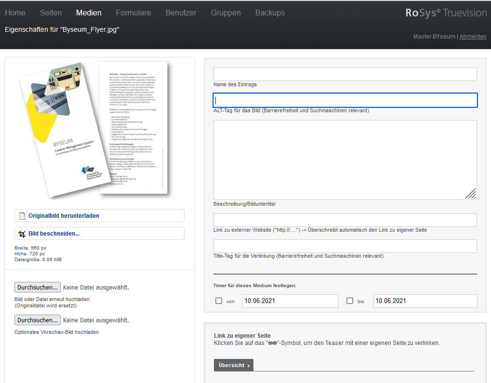
Task: Click the external website link field
Action: pyautogui.click(x=345, y=220)
